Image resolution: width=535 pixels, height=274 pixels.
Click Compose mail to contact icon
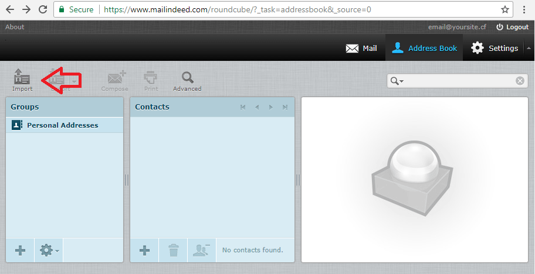[114, 82]
